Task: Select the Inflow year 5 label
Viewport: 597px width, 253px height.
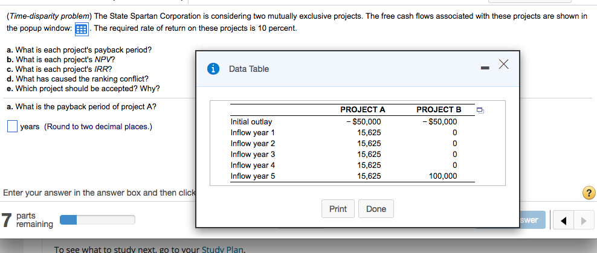Action: [253, 176]
